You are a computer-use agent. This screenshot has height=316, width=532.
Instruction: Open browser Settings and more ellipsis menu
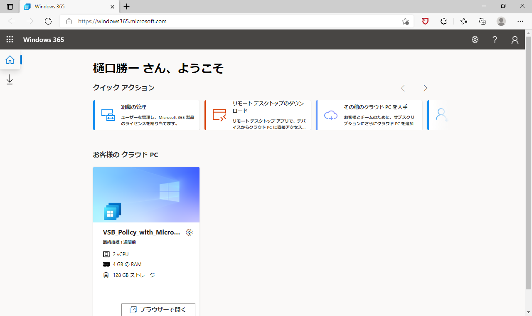point(520,21)
